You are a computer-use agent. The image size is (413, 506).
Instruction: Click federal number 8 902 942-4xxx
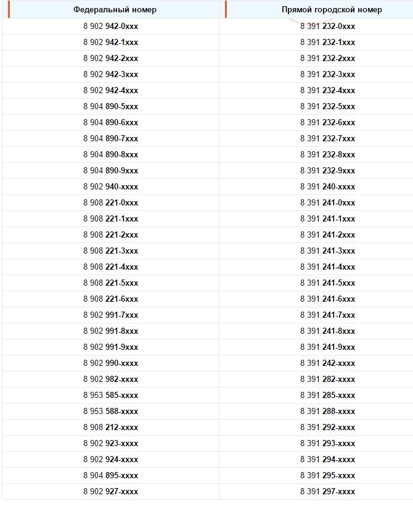tap(111, 91)
